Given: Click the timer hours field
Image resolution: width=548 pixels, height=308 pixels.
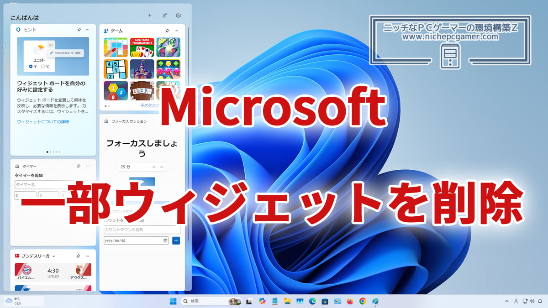Looking at the screenshot, I should (26, 195).
